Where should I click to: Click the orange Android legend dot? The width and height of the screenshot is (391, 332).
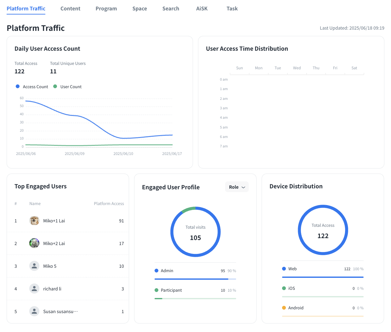tap(284, 308)
